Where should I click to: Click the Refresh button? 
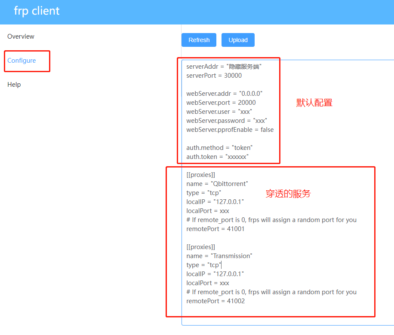[198, 40]
